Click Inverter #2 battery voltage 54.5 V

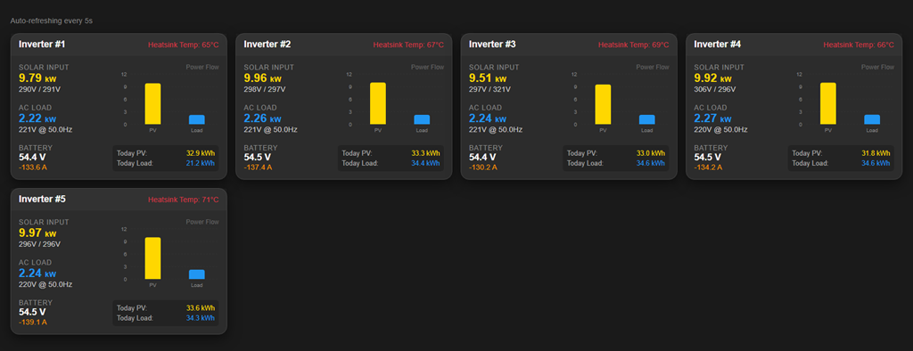click(258, 157)
